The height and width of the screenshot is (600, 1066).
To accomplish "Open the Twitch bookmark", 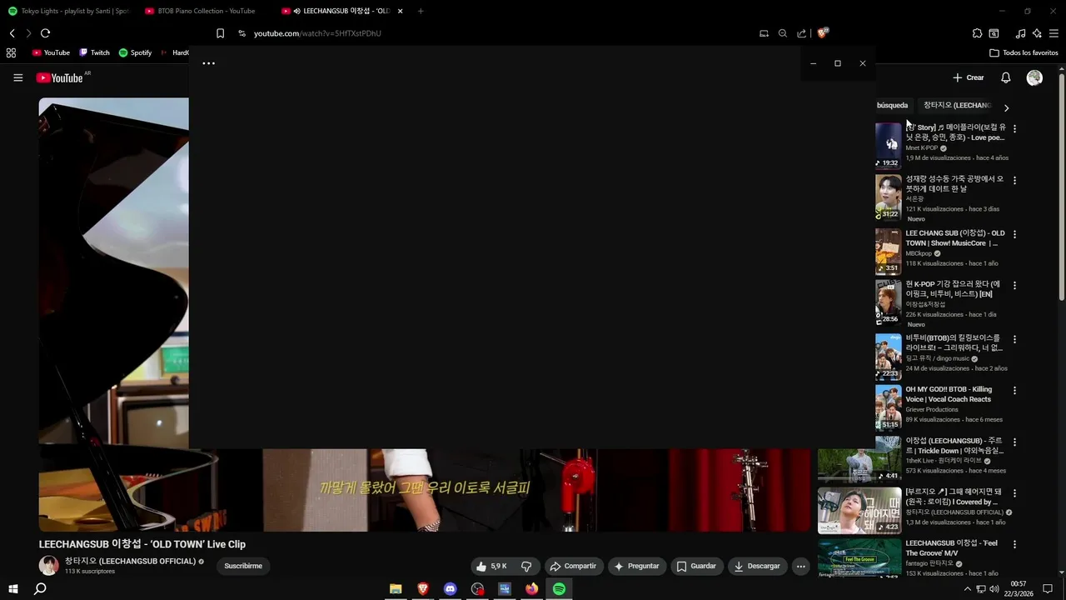I will tap(94, 52).
